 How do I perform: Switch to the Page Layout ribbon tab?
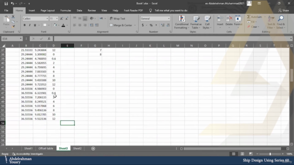[48, 11]
